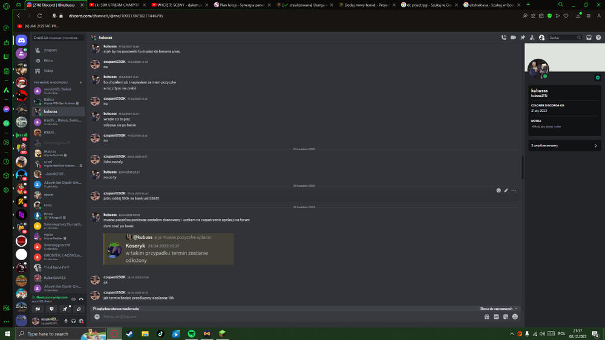Open the sewer direct message
This screenshot has height=340, width=605.
point(58,195)
